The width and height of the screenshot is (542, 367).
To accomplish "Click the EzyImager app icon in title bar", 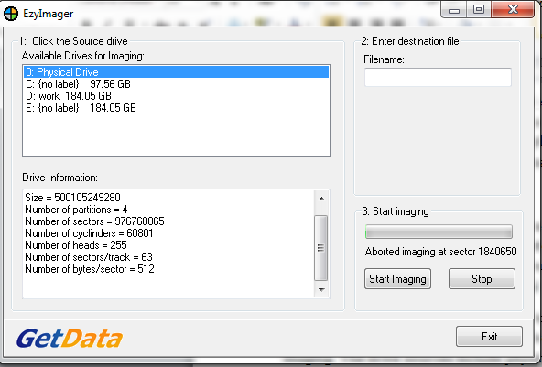I will [11, 14].
